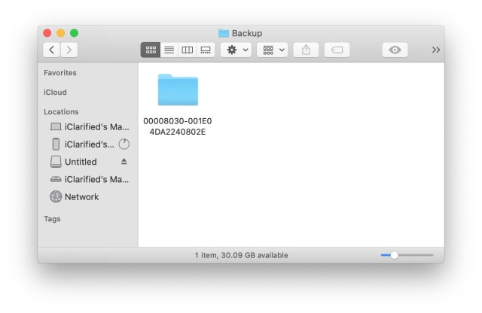Select Network in the sidebar
This screenshot has width=482, height=313.
[81, 197]
